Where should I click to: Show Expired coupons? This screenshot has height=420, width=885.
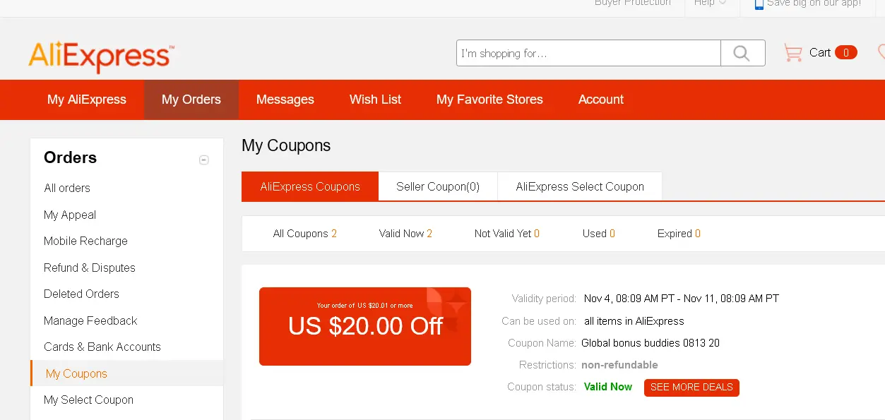pos(679,234)
